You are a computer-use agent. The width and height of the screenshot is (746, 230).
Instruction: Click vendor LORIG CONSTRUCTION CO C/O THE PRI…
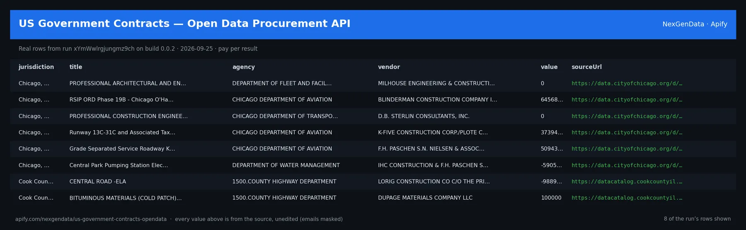434,182
